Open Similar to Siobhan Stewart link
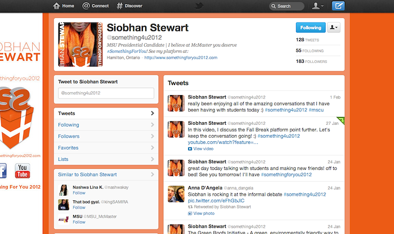 click(x=87, y=174)
